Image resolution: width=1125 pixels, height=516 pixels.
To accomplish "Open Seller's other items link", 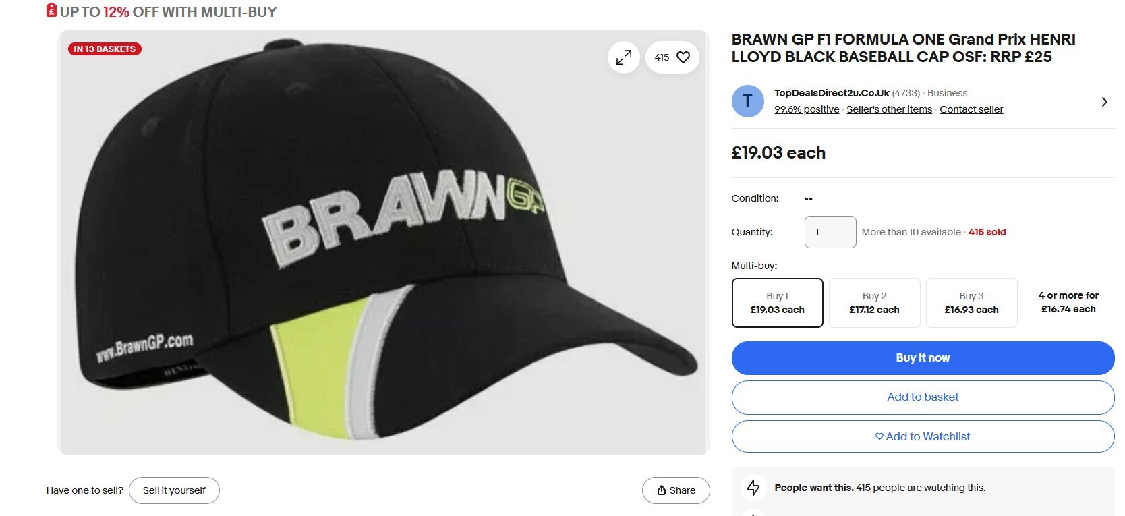I will tap(889, 109).
